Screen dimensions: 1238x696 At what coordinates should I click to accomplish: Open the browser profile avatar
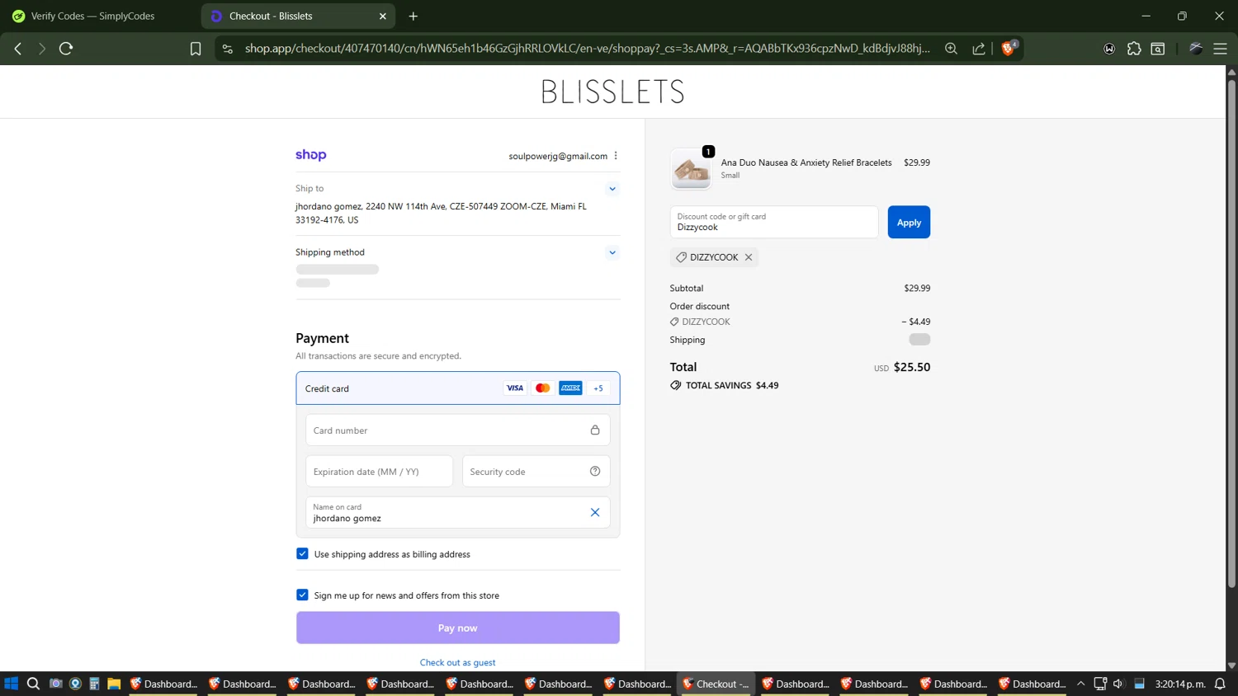tap(1196, 49)
